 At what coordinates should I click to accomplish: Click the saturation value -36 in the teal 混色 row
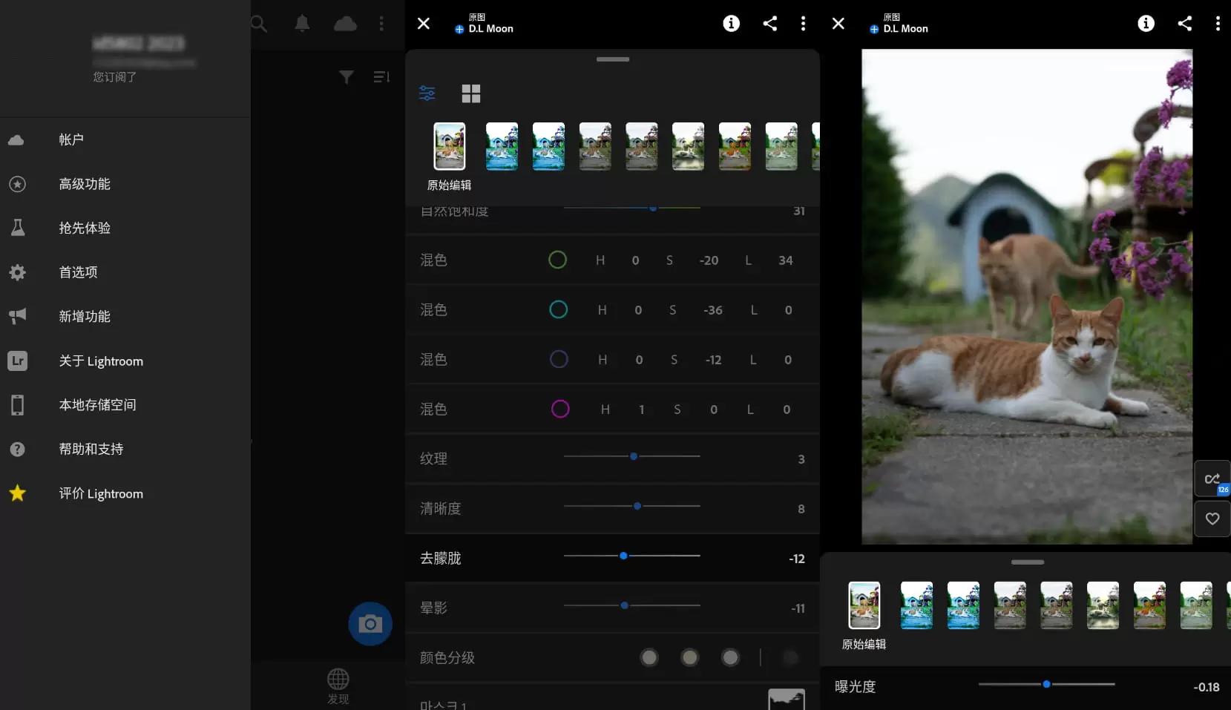713,310
